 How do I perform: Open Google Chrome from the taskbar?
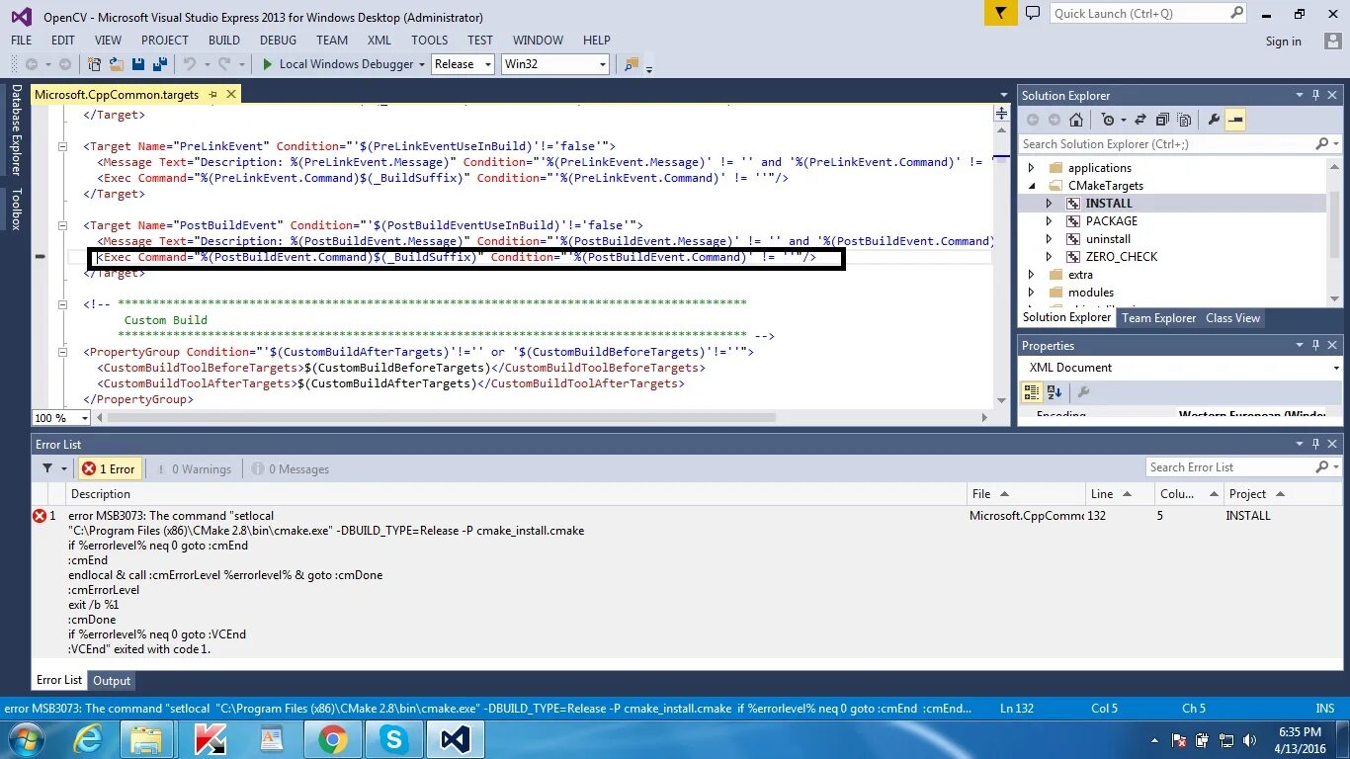pyautogui.click(x=332, y=739)
